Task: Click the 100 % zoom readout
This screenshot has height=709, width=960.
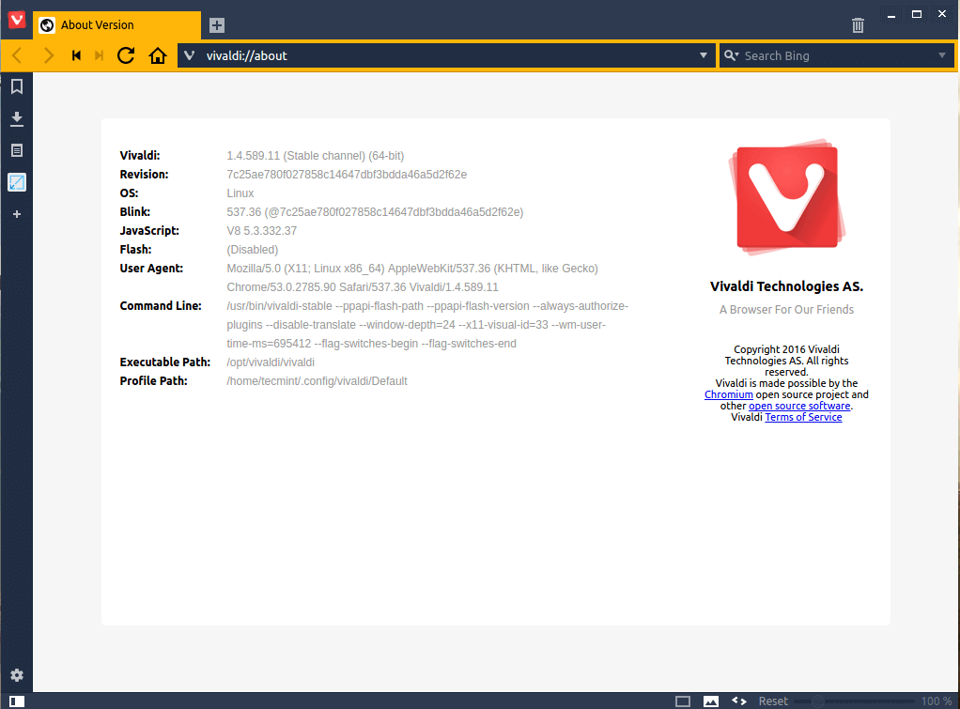Action: point(937,701)
